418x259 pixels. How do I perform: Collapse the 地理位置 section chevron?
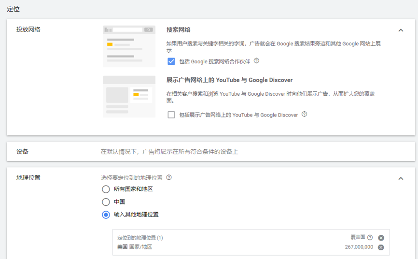[x=401, y=178]
